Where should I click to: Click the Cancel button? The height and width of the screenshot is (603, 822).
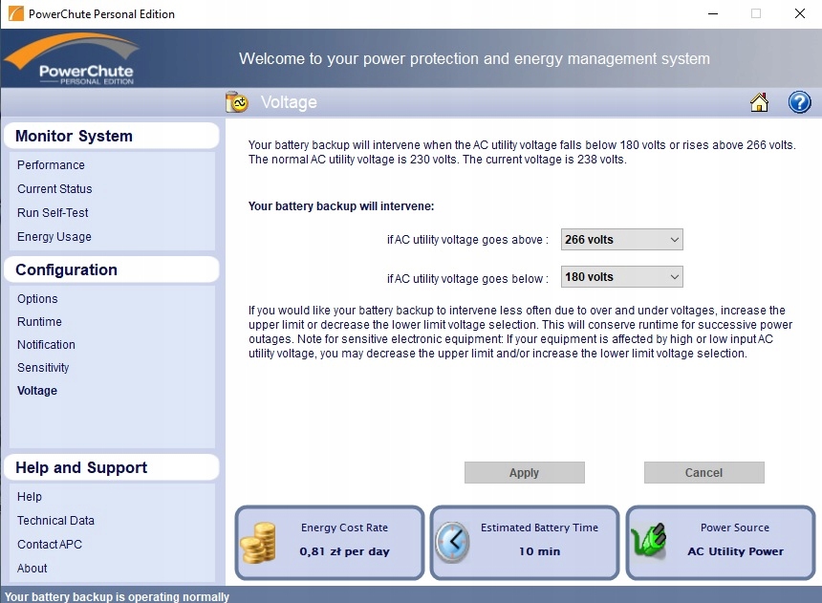coord(704,472)
